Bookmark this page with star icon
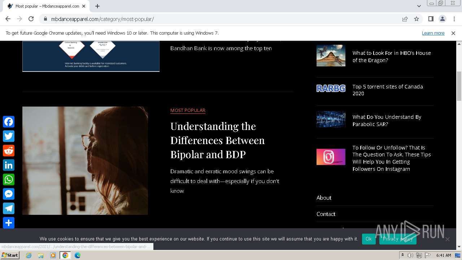This screenshot has width=462, height=260. point(417,19)
